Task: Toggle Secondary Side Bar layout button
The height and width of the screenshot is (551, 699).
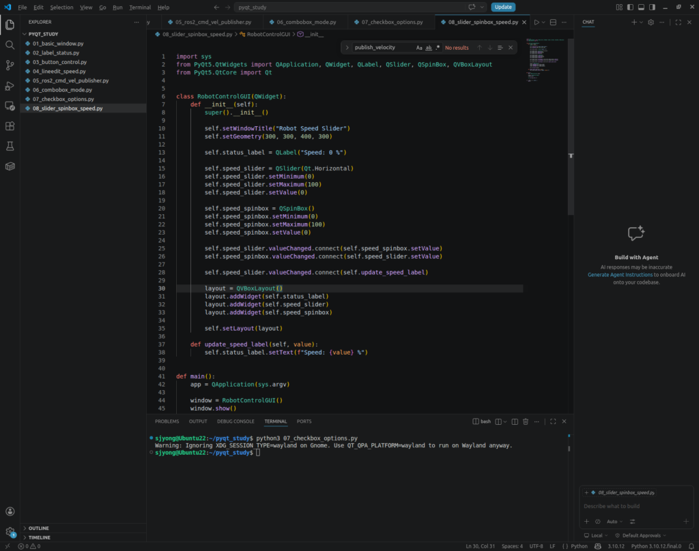Action: click(x=652, y=7)
